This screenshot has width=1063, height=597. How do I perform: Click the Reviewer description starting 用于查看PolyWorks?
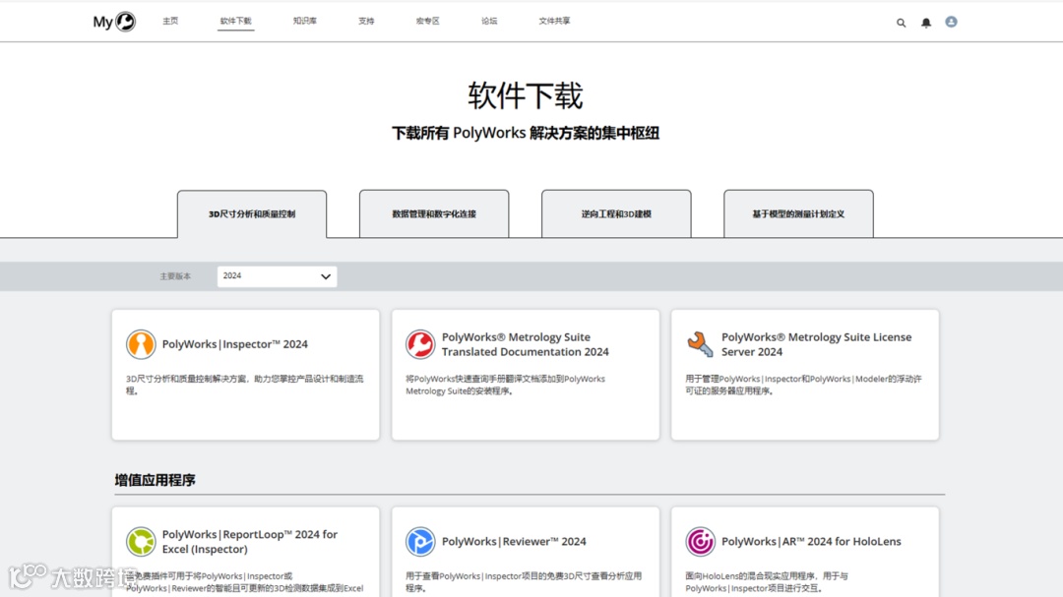pos(524,582)
